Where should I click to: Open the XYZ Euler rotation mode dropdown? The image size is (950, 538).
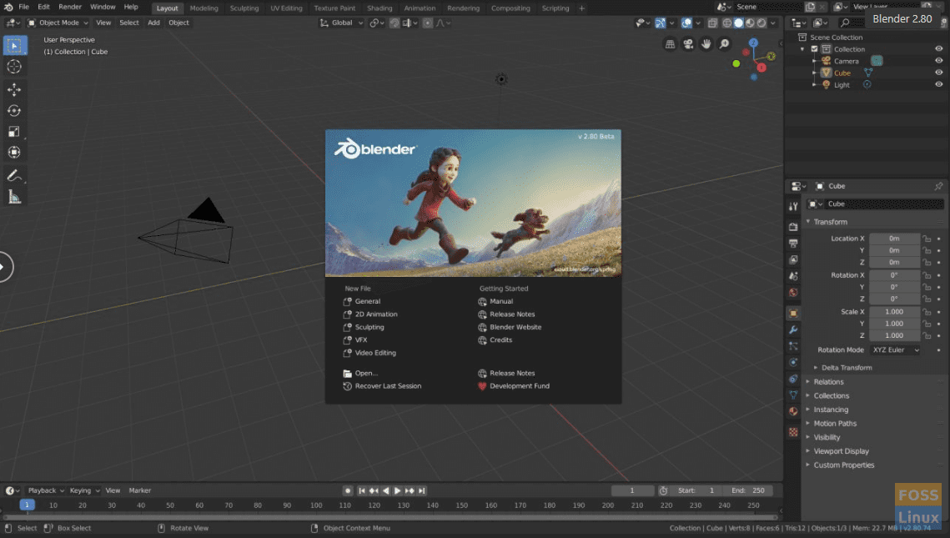[x=896, y=350]
